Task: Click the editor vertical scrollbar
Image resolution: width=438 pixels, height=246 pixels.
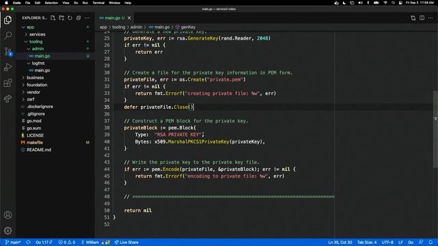Action: (x=435, y=129)
